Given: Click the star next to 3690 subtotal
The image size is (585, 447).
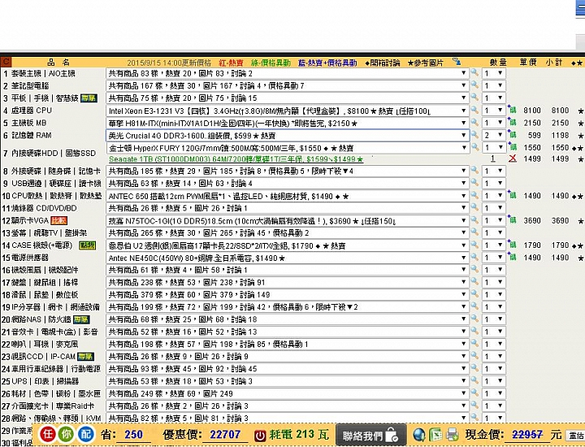Looking at the screenshot, I should tap(580, 221).
